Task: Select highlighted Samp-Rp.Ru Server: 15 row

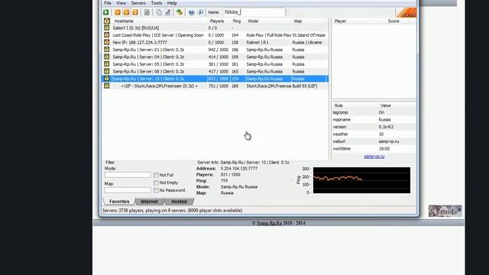Action: pyautogui.click(x=215, y=79)
